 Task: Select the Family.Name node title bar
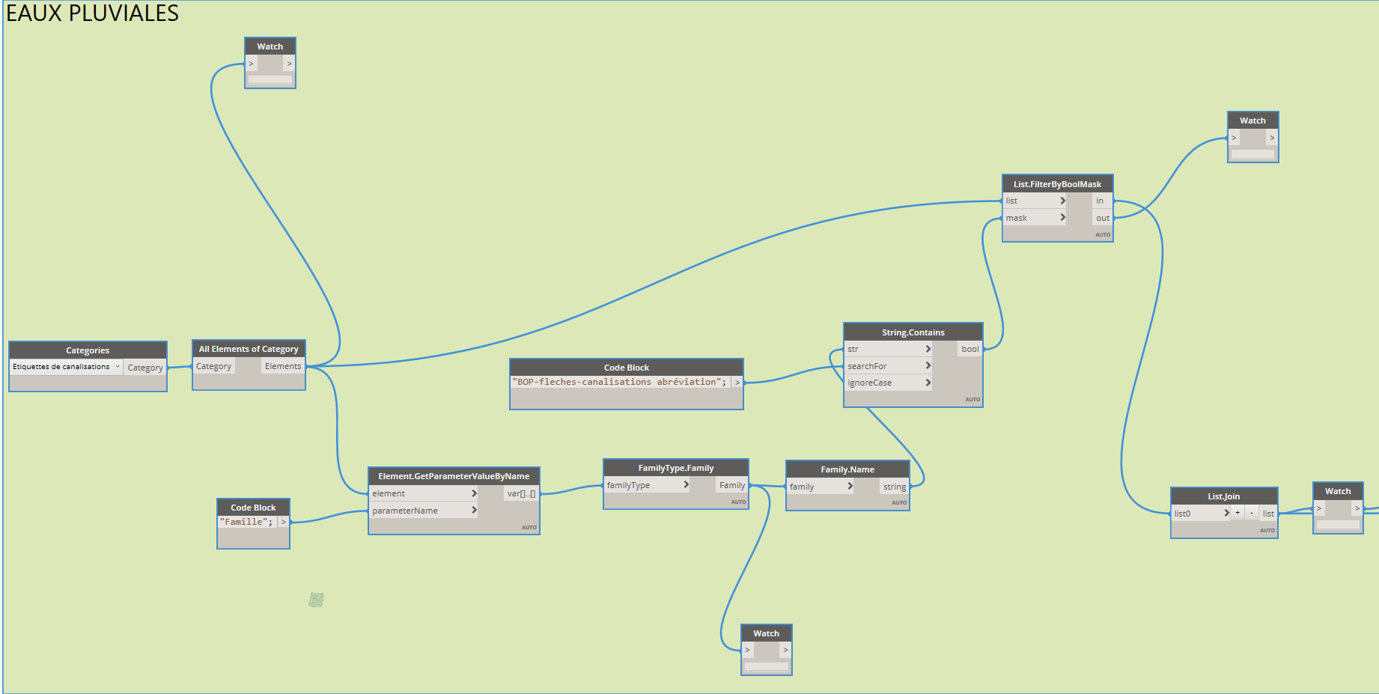(847, 469)
